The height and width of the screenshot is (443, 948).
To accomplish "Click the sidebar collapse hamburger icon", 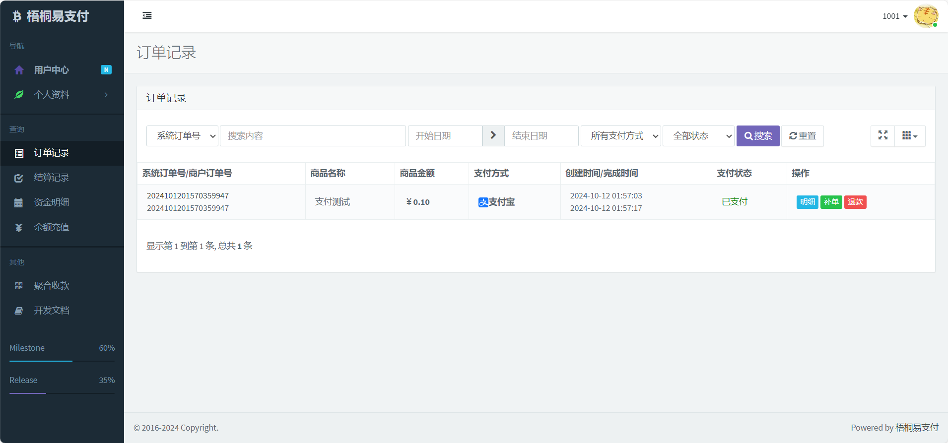I will click(147, 15).
